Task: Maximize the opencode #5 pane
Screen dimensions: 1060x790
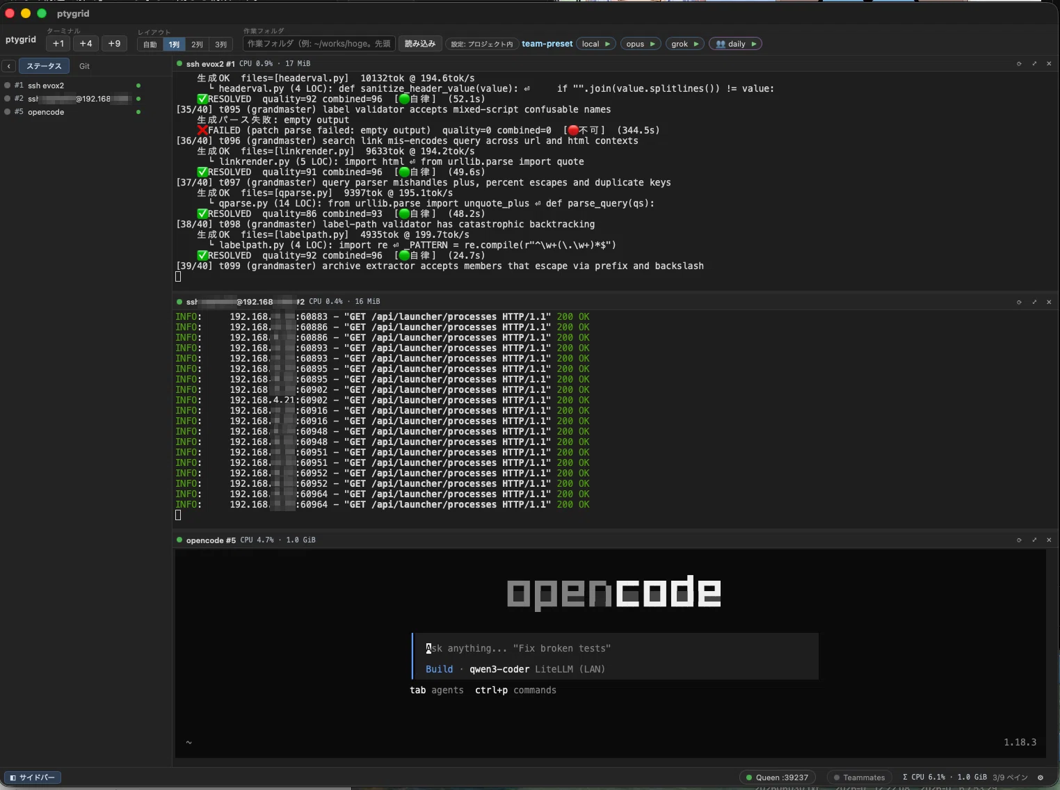Action: (1034, 540)
